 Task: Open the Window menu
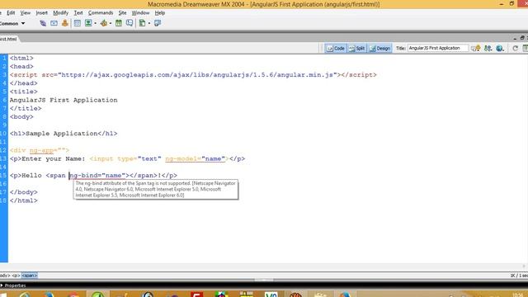(x=140, y=13)
